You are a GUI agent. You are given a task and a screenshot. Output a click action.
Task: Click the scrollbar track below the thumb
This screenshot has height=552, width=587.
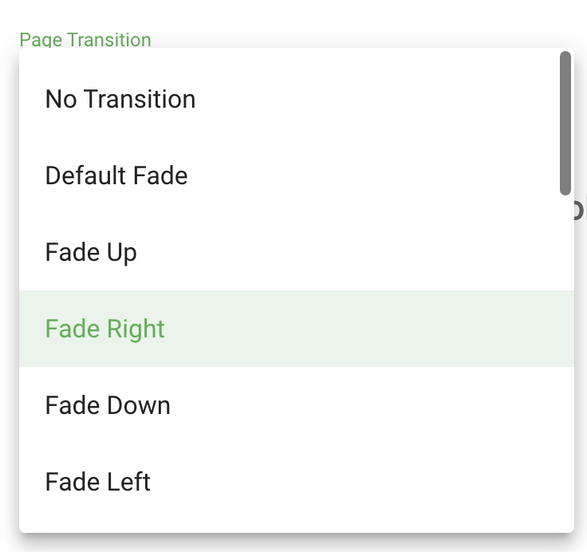(565, 361)
